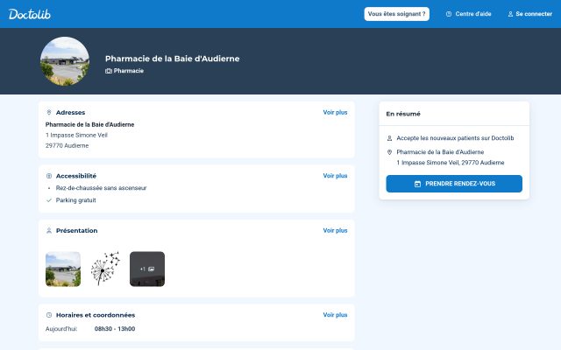561x350 pixels.
Task: Expand Adresses section with Voir plus
Action: tap(335, 112)
